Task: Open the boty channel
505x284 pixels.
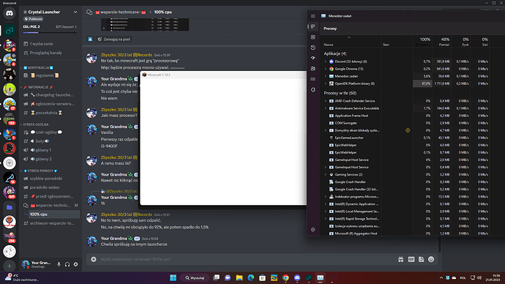Action: pos(40,141)
